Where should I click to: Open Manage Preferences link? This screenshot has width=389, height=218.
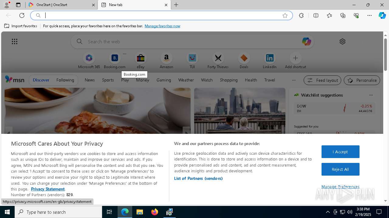340,187
